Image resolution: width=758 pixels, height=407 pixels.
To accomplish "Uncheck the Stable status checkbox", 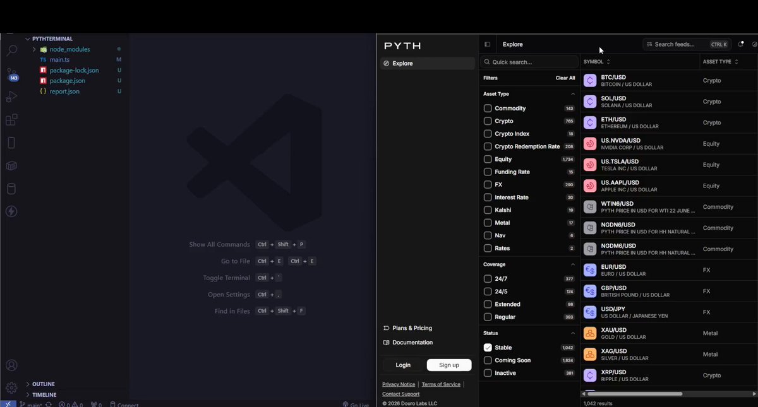I will pyautogui.click(x=488, y=348).
